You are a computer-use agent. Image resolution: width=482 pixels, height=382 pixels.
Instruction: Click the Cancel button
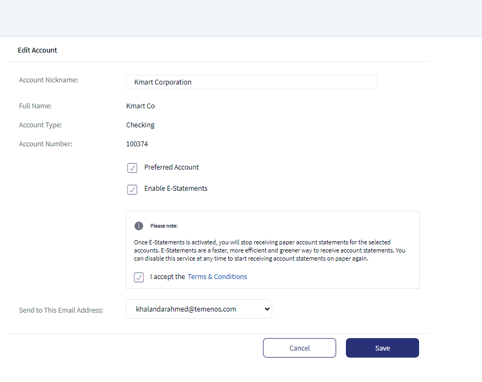(x=299, y=348)
